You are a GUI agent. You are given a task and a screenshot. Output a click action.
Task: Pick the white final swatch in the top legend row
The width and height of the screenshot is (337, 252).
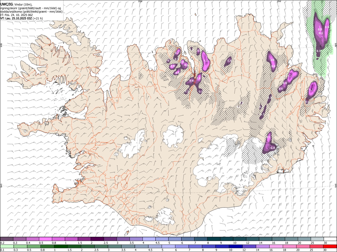330,239
